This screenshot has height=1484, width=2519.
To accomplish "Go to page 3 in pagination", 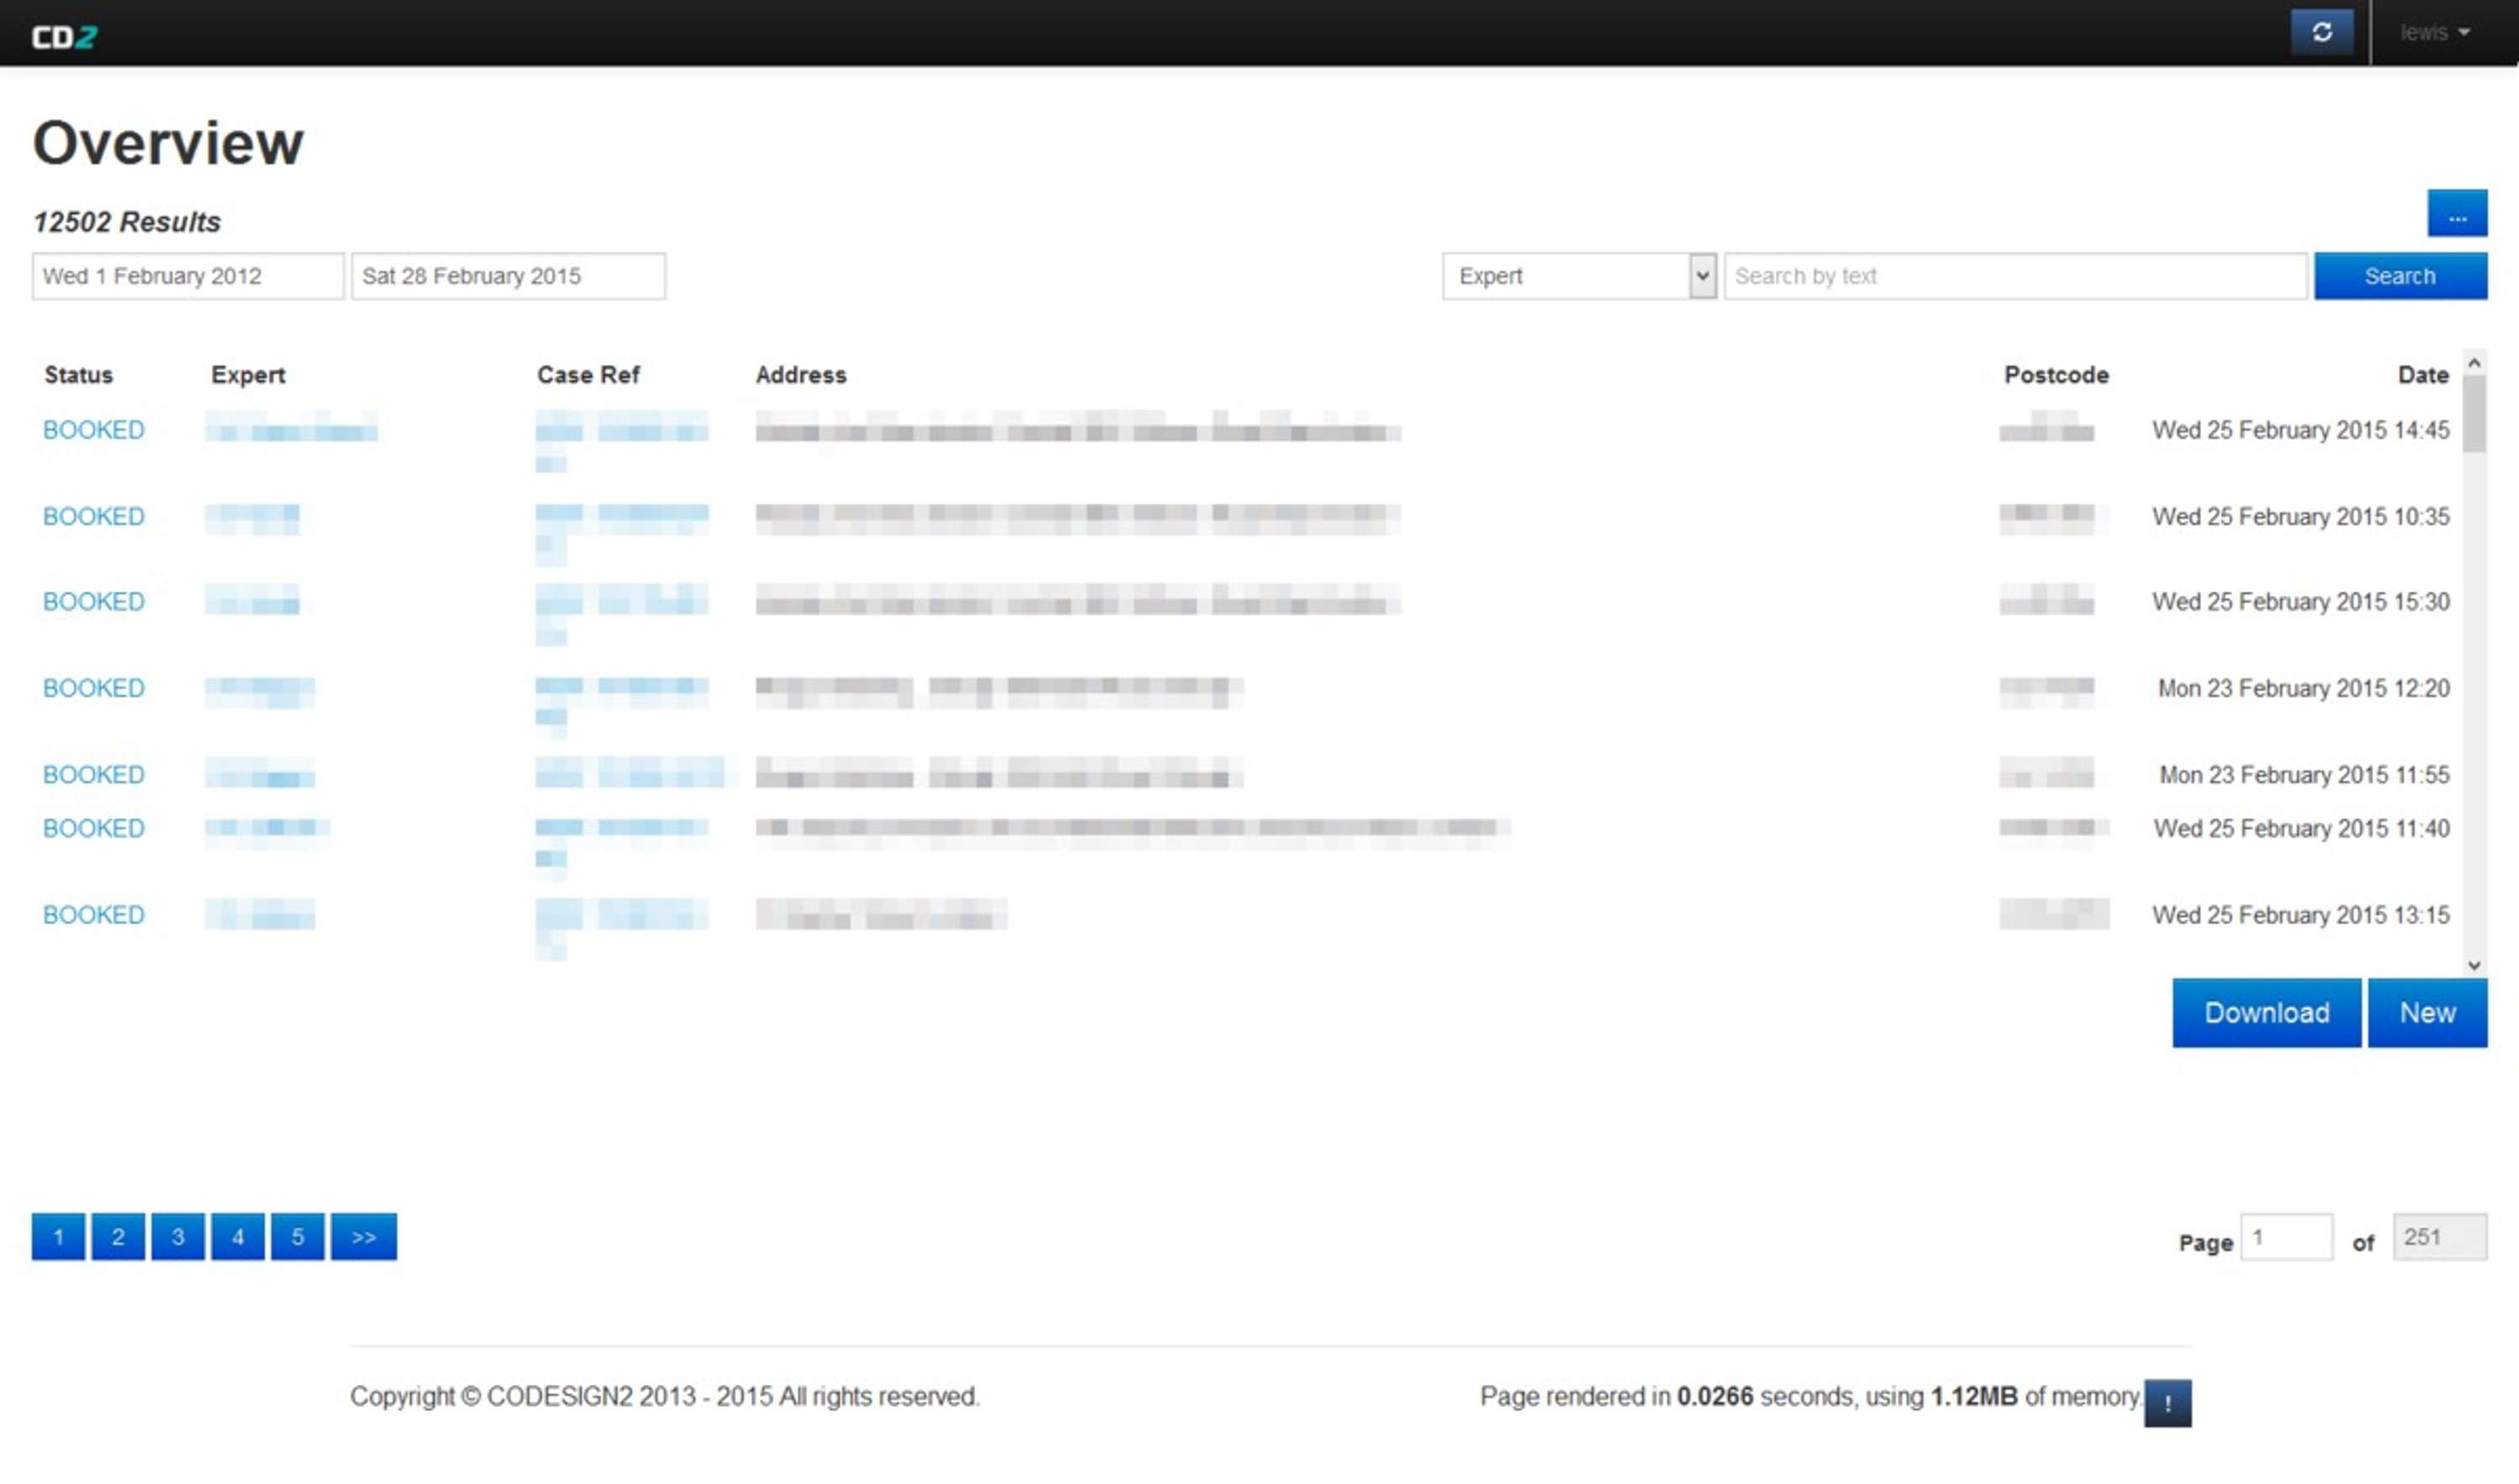I will pos(178,1237).
